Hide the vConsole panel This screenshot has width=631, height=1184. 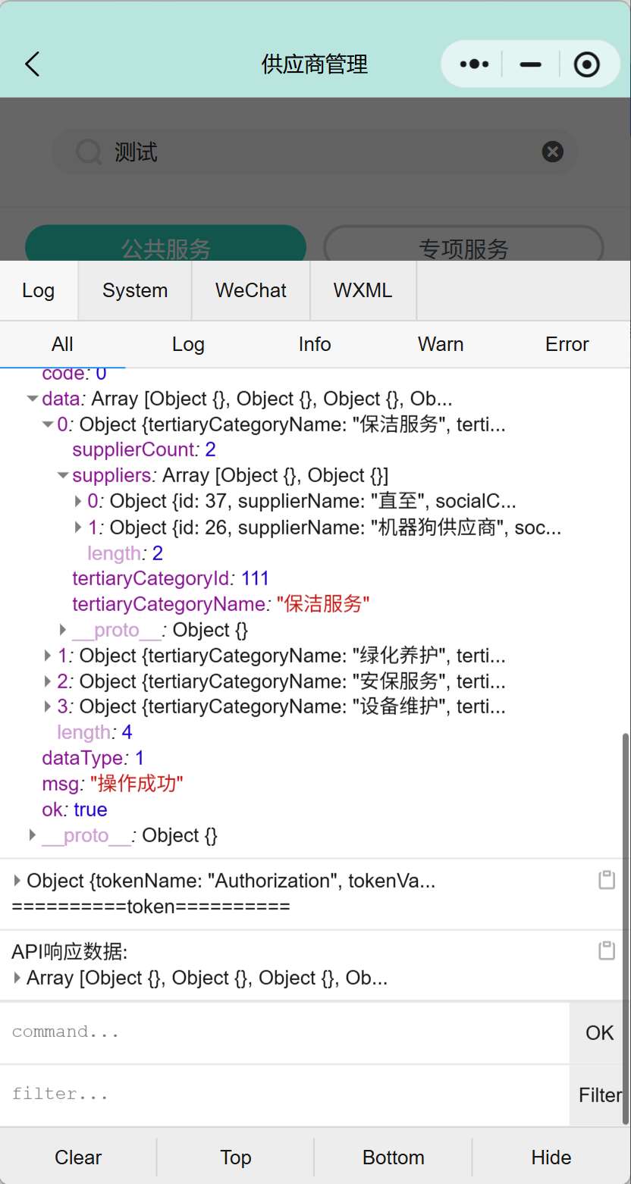coord(551,1157)
